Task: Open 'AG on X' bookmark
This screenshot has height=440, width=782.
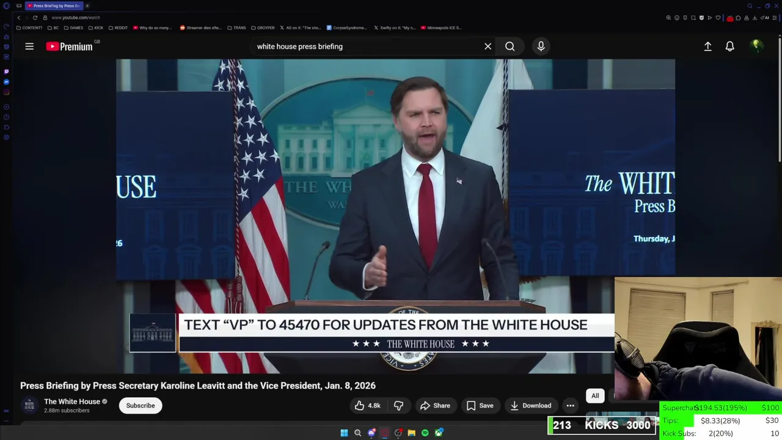Action: 300,28
